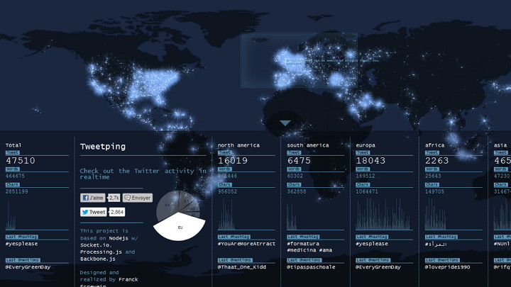Click africa chars value 149705
Viewport: 511px width, 287px height.
tap(434, 191)
